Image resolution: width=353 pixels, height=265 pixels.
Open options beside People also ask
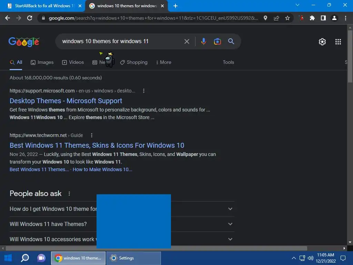pyautogui.click(x=69, y=194)
